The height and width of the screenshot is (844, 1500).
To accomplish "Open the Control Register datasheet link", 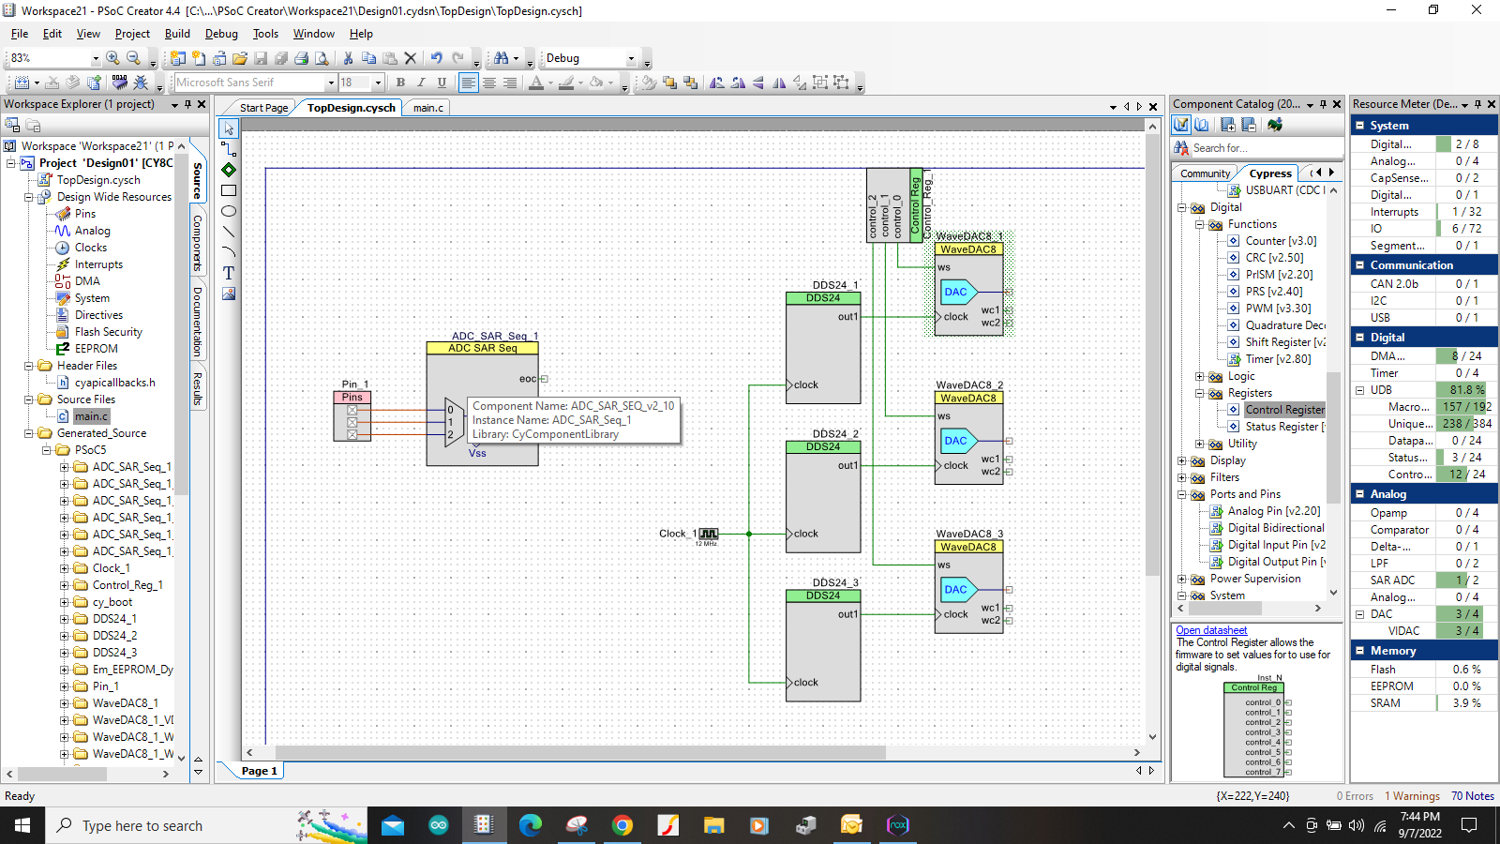I will tap(1211, 630).
